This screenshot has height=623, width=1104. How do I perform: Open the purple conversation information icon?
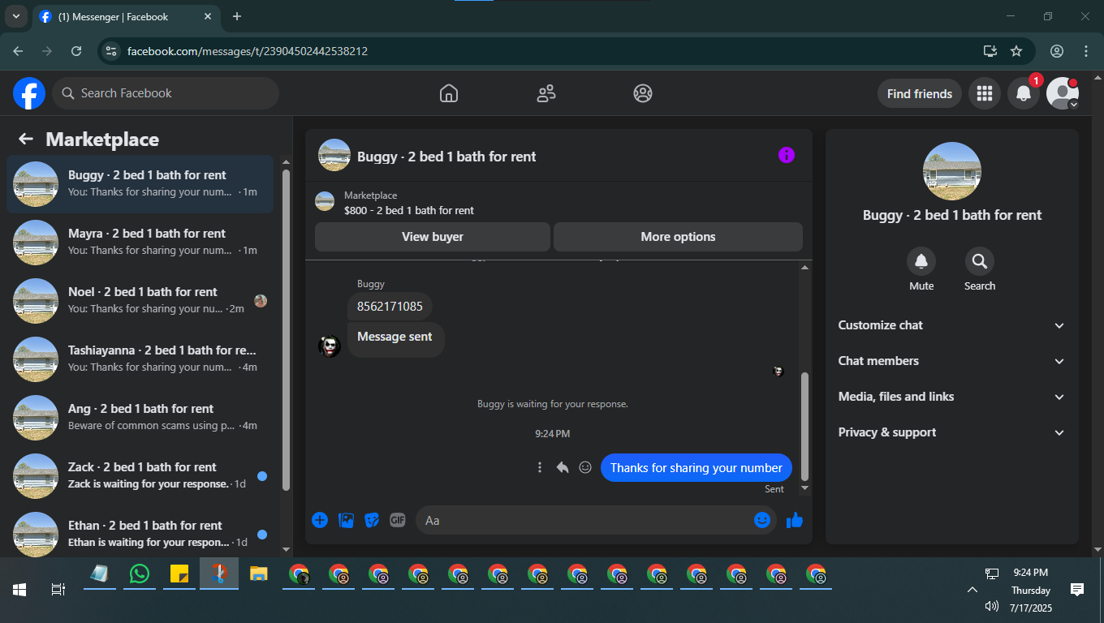787,155
